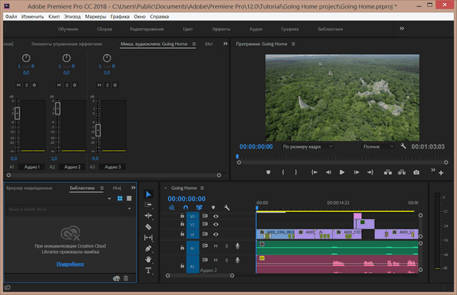Enable voice-over record on track A1
Viewport: 457px width, 295px height.
[x=238, y=246]
